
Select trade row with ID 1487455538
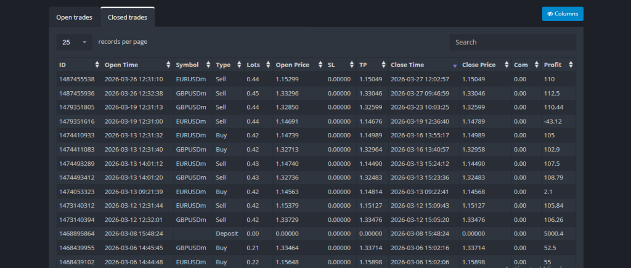[77, 79]
